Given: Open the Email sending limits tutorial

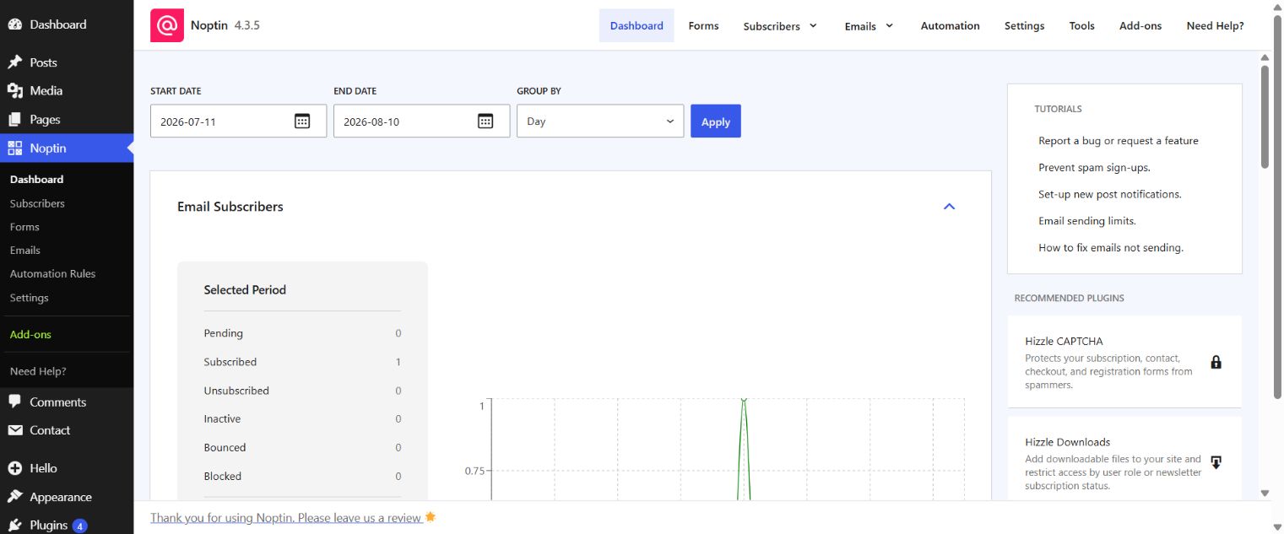Looking at the screenshot, I should [x=1086, y=221].
